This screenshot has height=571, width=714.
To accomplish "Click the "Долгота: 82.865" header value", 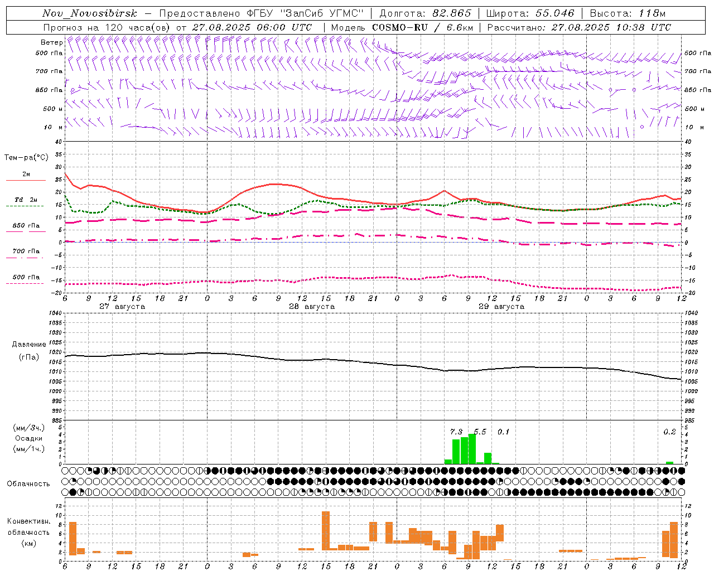I will coord(426,13).
